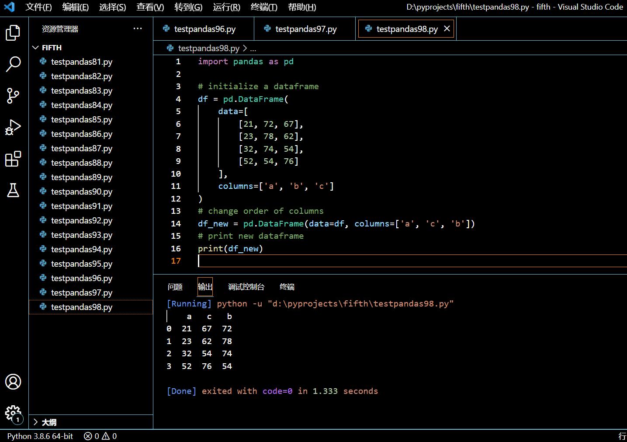
Task: Click testpandas98.py in breadcrumb
Action: (x=209, y=48)
